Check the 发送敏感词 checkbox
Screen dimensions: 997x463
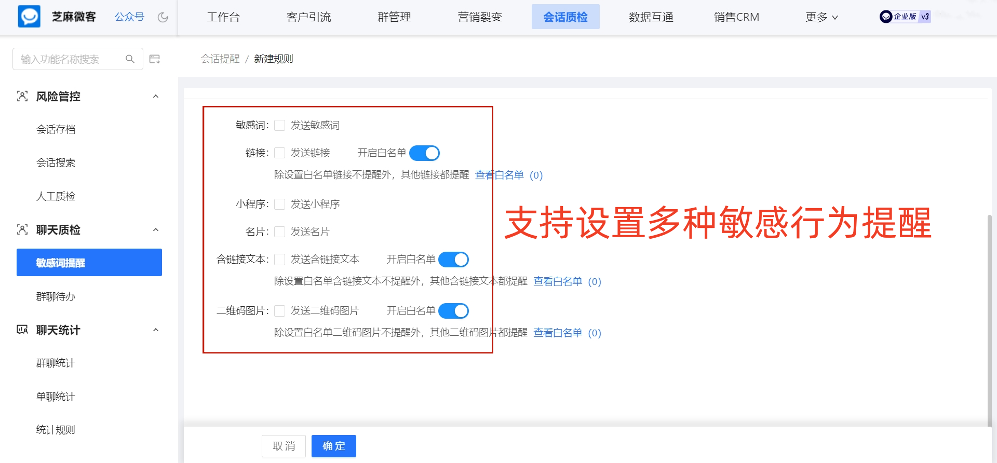coord(279,125)
